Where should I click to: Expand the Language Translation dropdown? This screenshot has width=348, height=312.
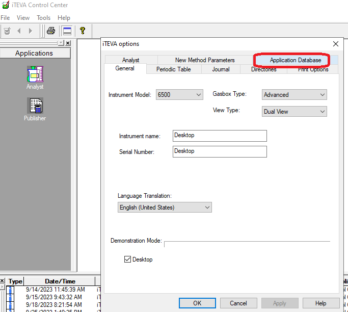(x=165, y=207)
